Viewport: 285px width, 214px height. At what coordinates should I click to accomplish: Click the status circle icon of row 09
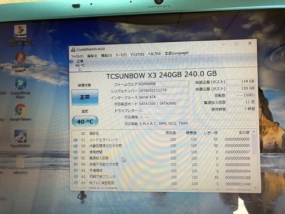(x=75, y=152)
